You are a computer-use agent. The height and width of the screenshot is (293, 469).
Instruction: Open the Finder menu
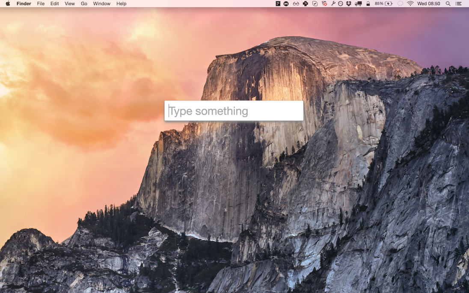click(x=24, y=3)
